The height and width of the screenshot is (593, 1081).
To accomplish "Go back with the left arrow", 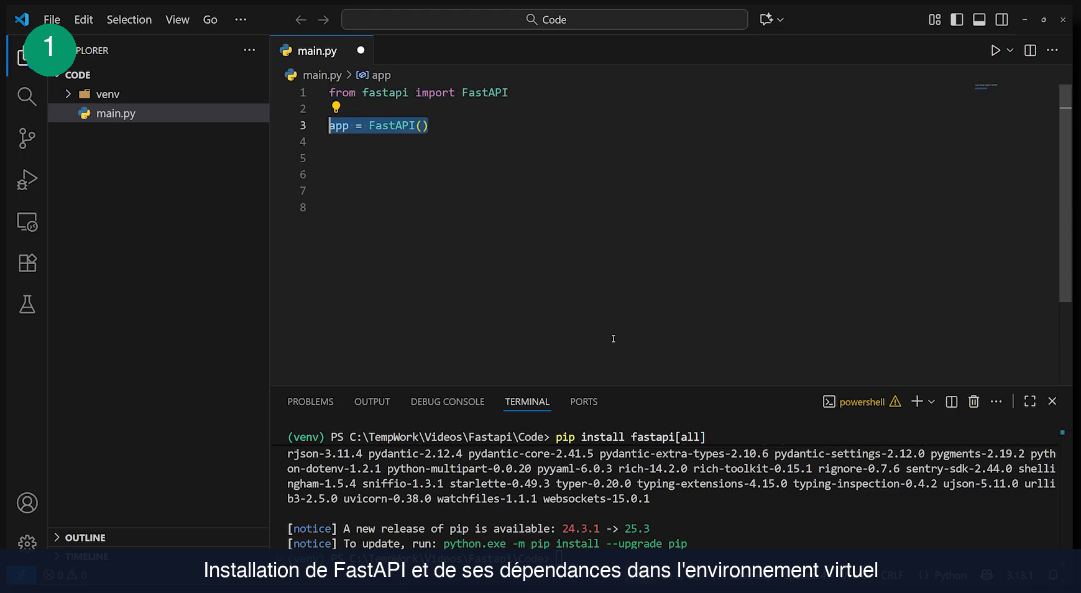I will pos(301,20).
